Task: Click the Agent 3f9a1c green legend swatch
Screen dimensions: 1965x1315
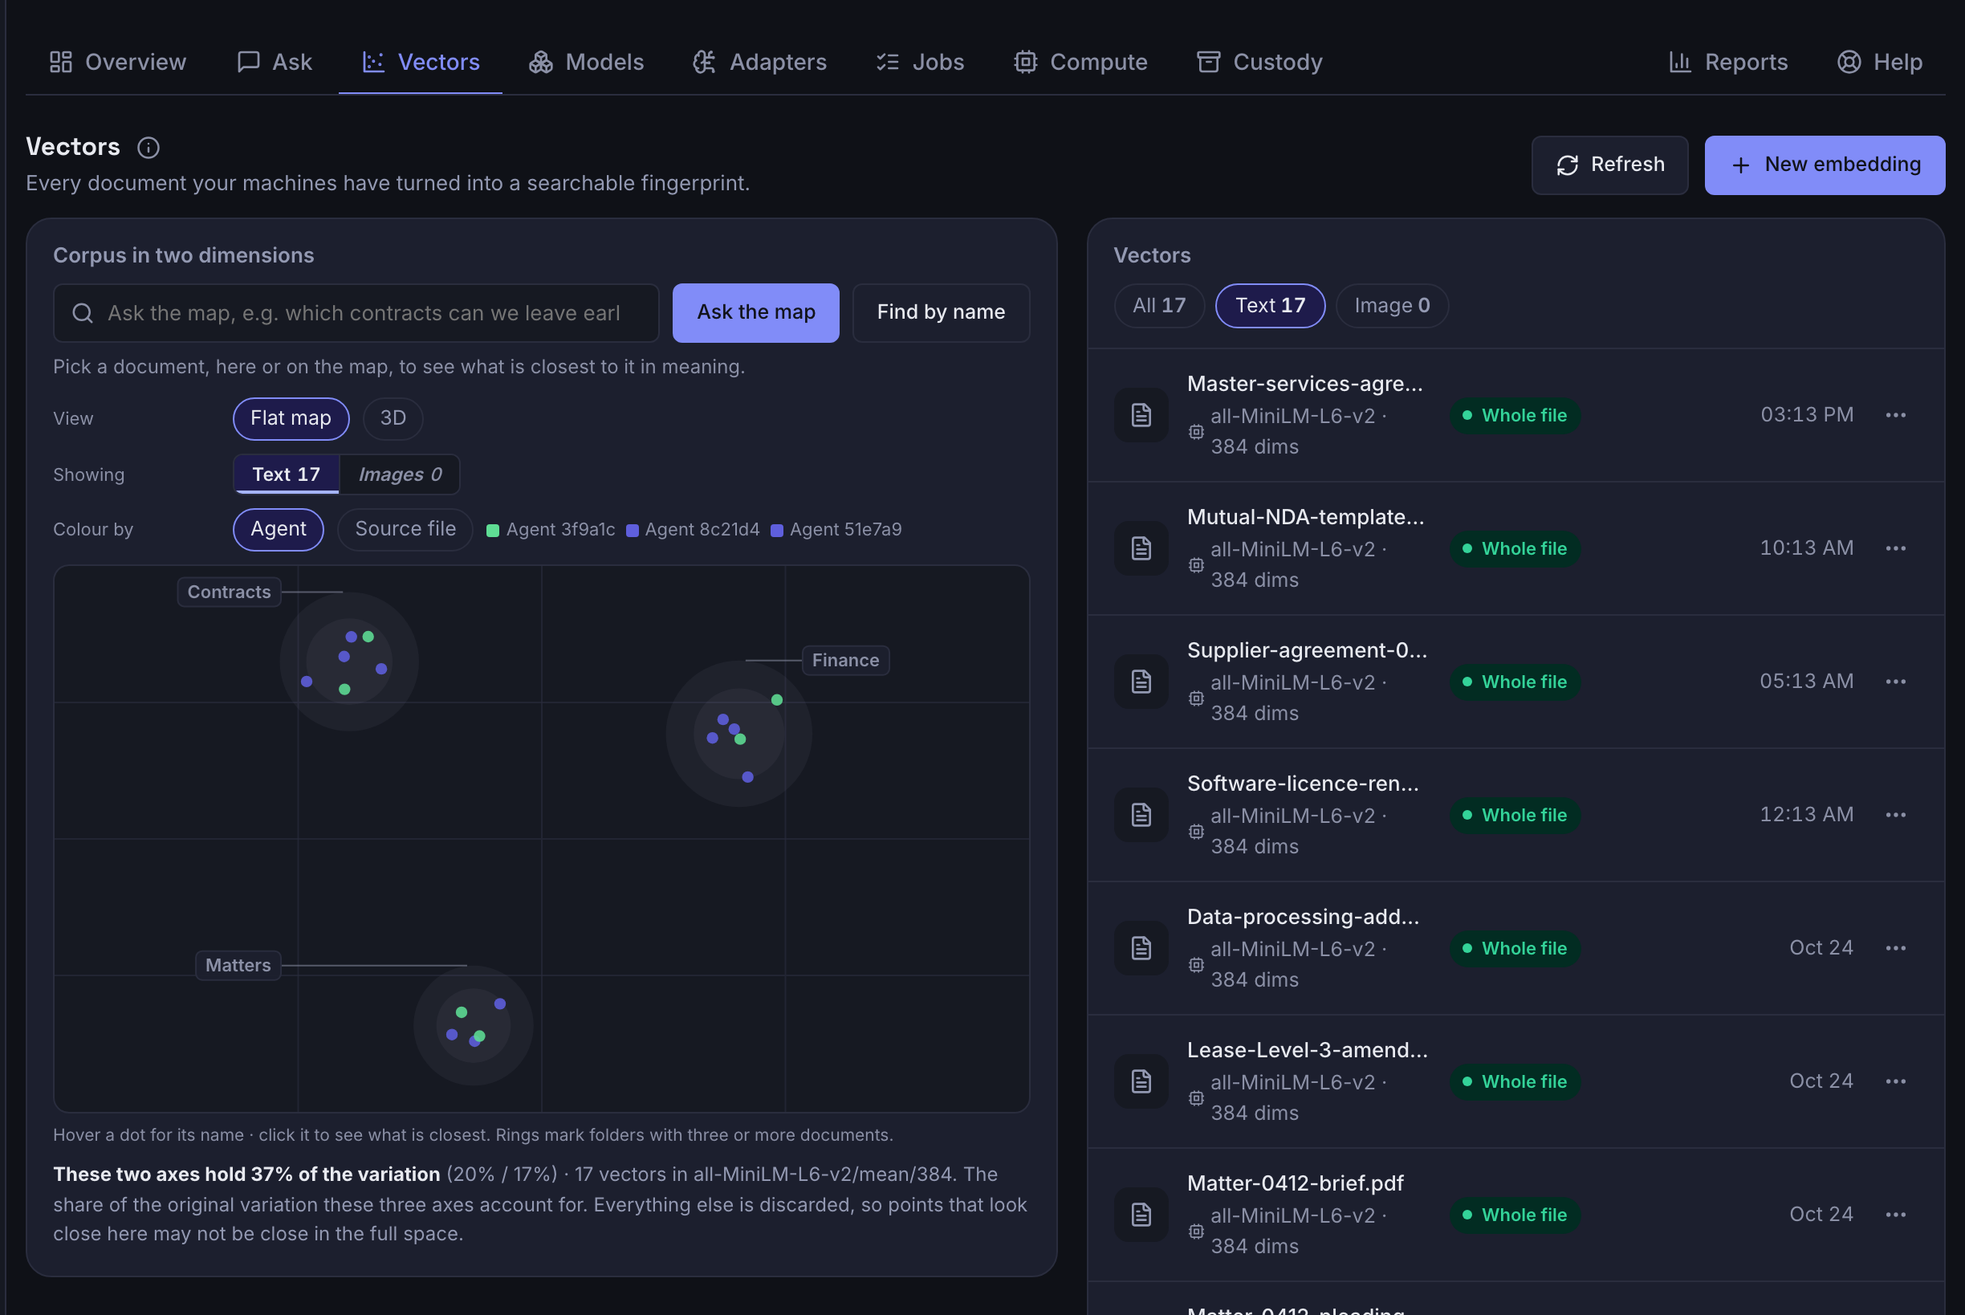Action: 493,531
